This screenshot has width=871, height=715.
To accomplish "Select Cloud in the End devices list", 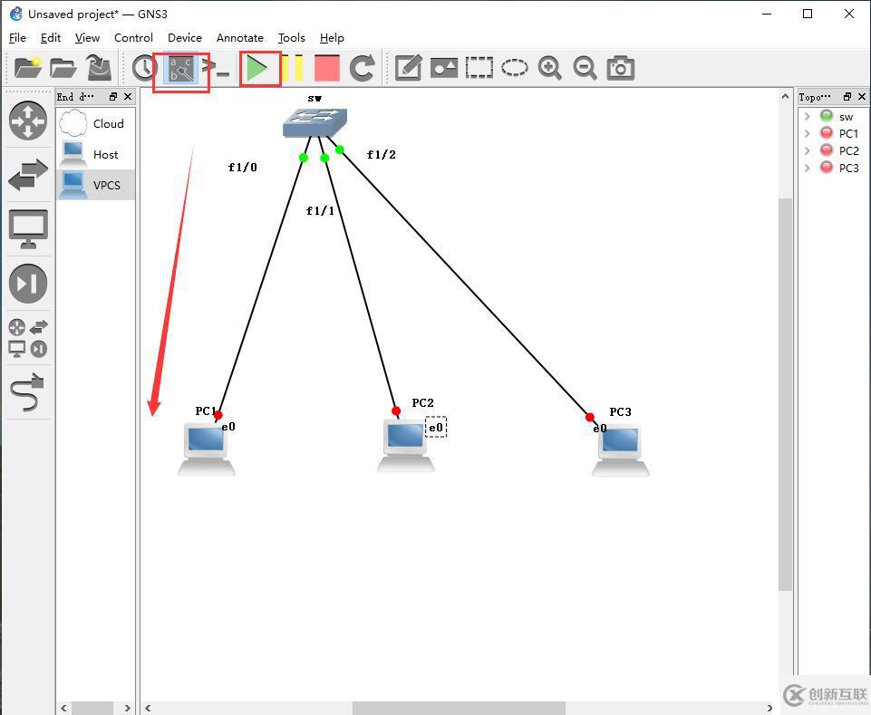I will (x=95, y=123).
